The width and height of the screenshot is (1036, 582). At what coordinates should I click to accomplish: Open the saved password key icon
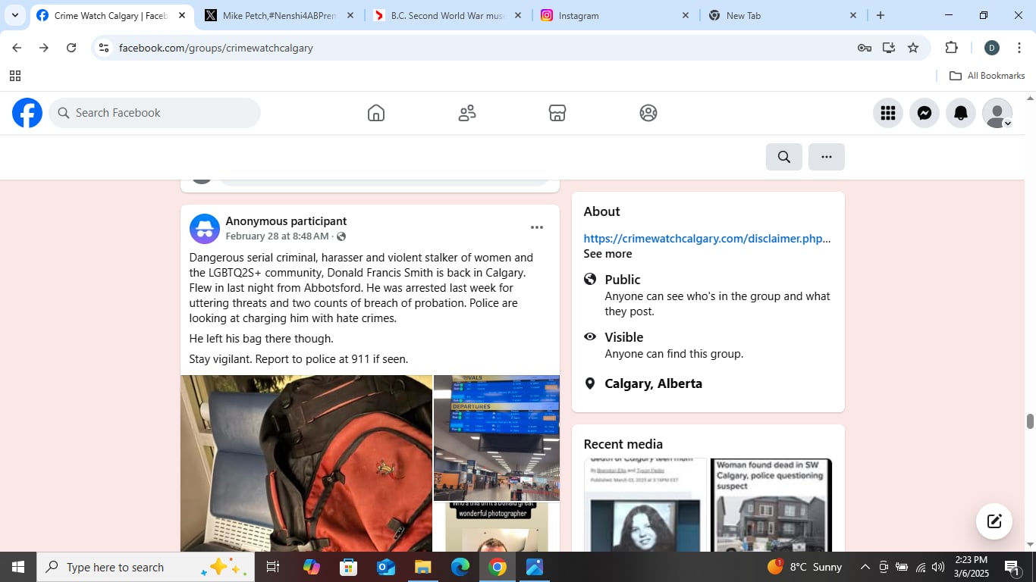click(865, 48)
